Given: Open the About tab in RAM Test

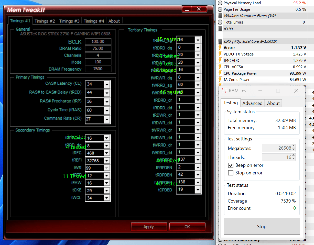Looking at the screenshot, I should pos(273,103).
